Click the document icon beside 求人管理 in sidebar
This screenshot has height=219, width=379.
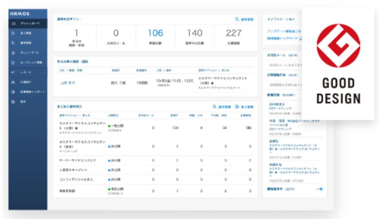(x=13, y=33)
